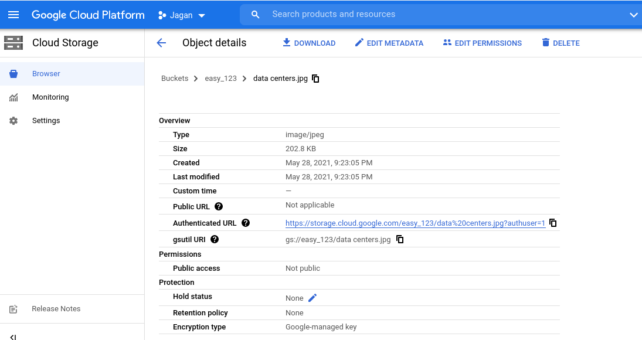Image resolution: width=642 pixels, height=340 pixels.
Task: Click the Monitoring chart icon in sidebar
Action: tap(13, 97)
